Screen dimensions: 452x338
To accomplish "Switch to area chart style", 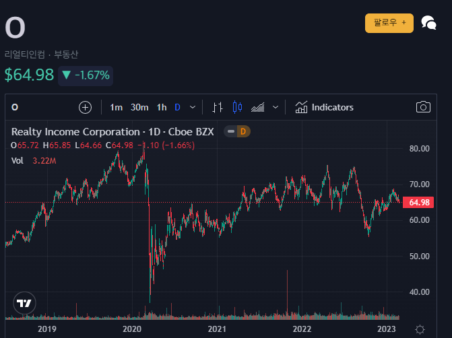I will (x=258, y=108).
